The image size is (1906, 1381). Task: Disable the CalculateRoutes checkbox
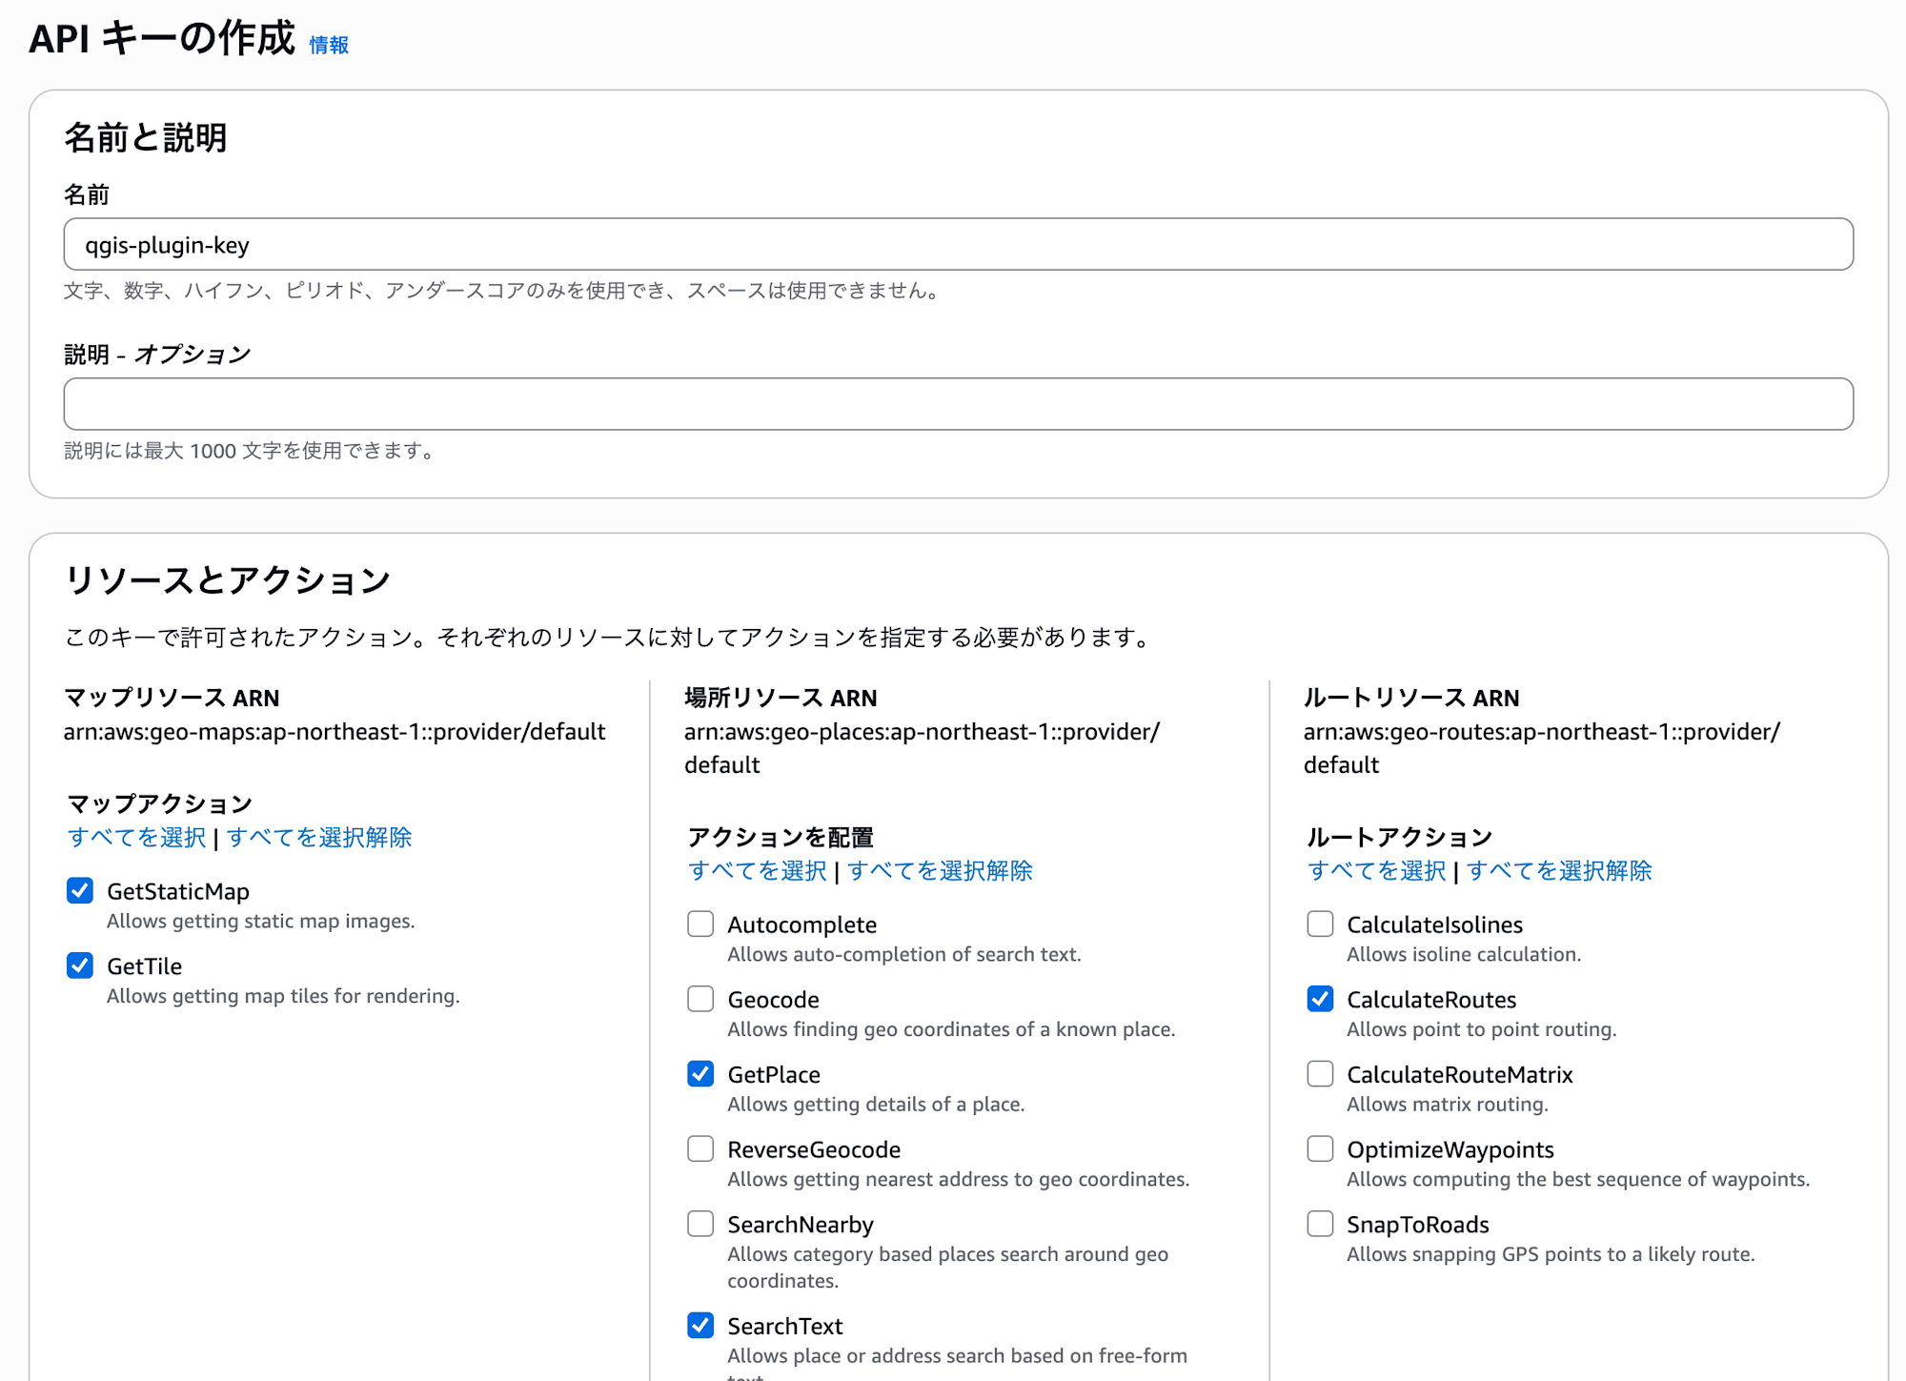(1320, 999)
